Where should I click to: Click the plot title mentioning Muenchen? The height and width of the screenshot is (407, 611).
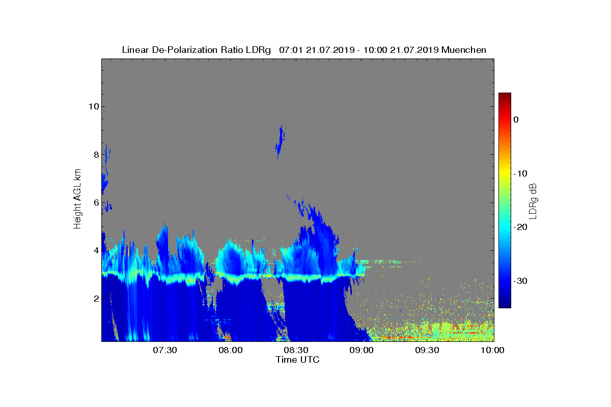pyautogui.click(x=304, y=50)
